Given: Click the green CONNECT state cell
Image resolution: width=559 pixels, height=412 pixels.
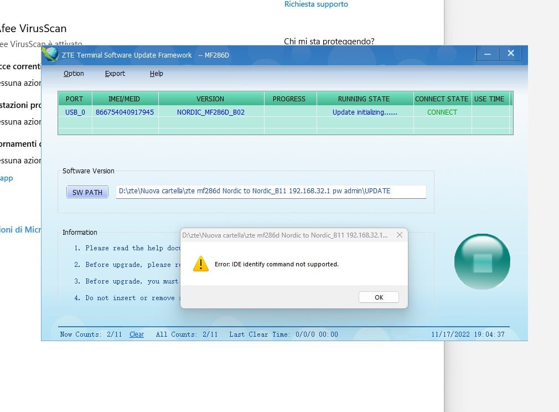Looking at the screenshot, I should 442,112.
